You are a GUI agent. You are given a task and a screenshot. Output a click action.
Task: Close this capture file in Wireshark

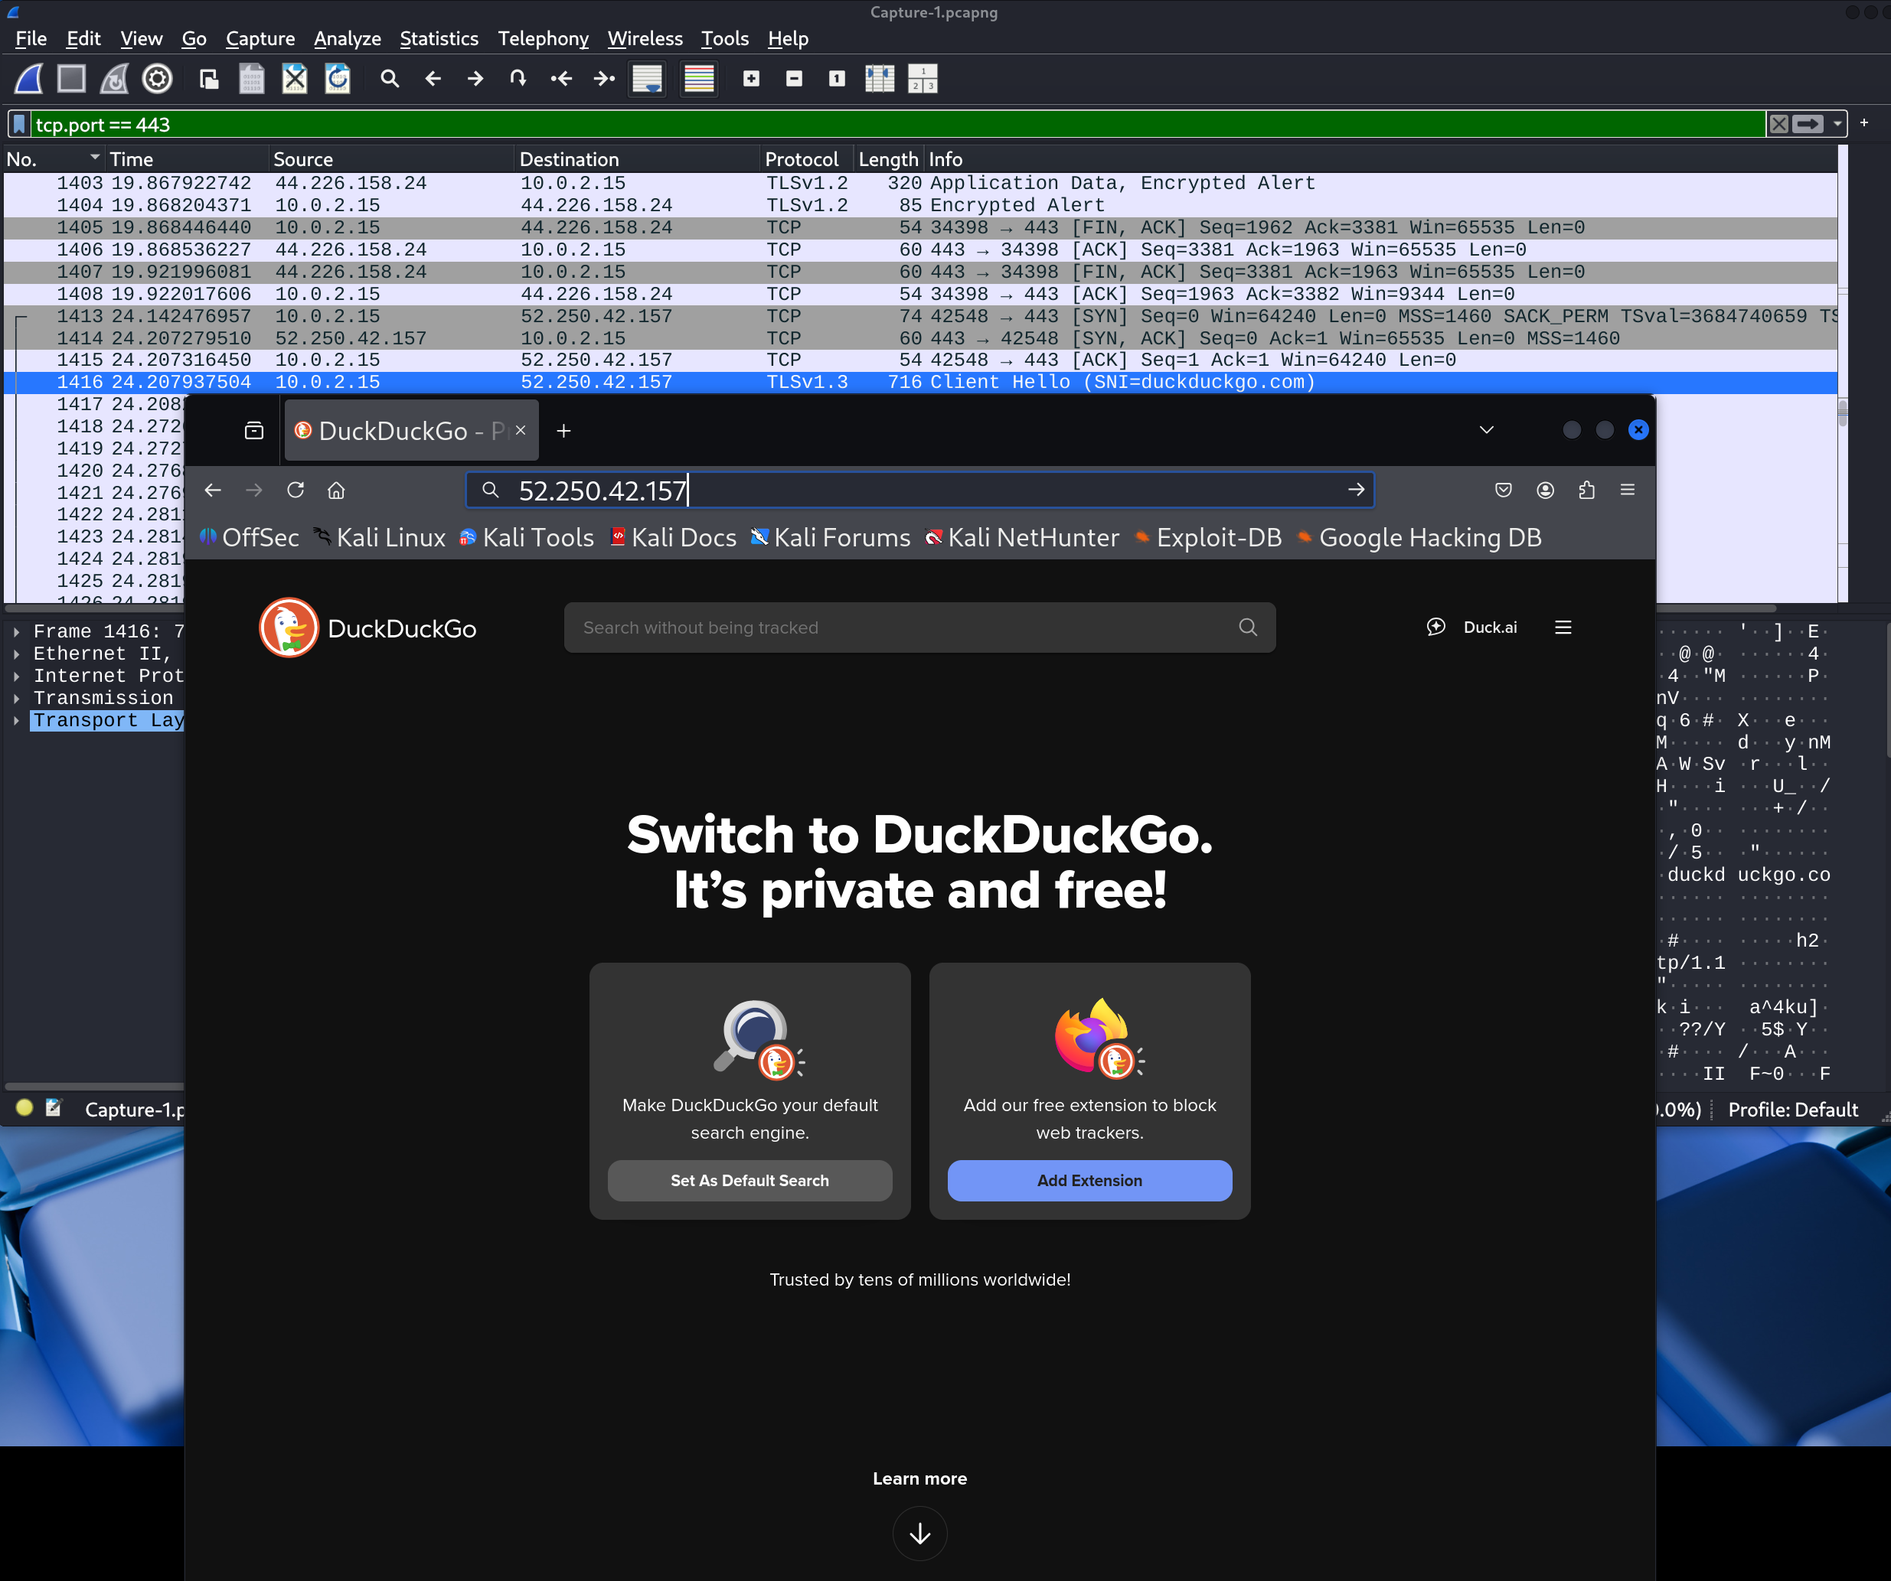295,79
